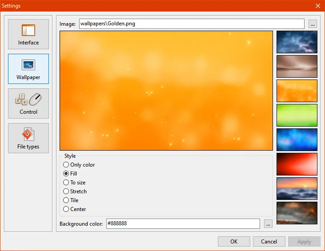Pick the sunset over clouds wallpaper thumbnail
Screen dimensions: 325x251
[297, 189]
